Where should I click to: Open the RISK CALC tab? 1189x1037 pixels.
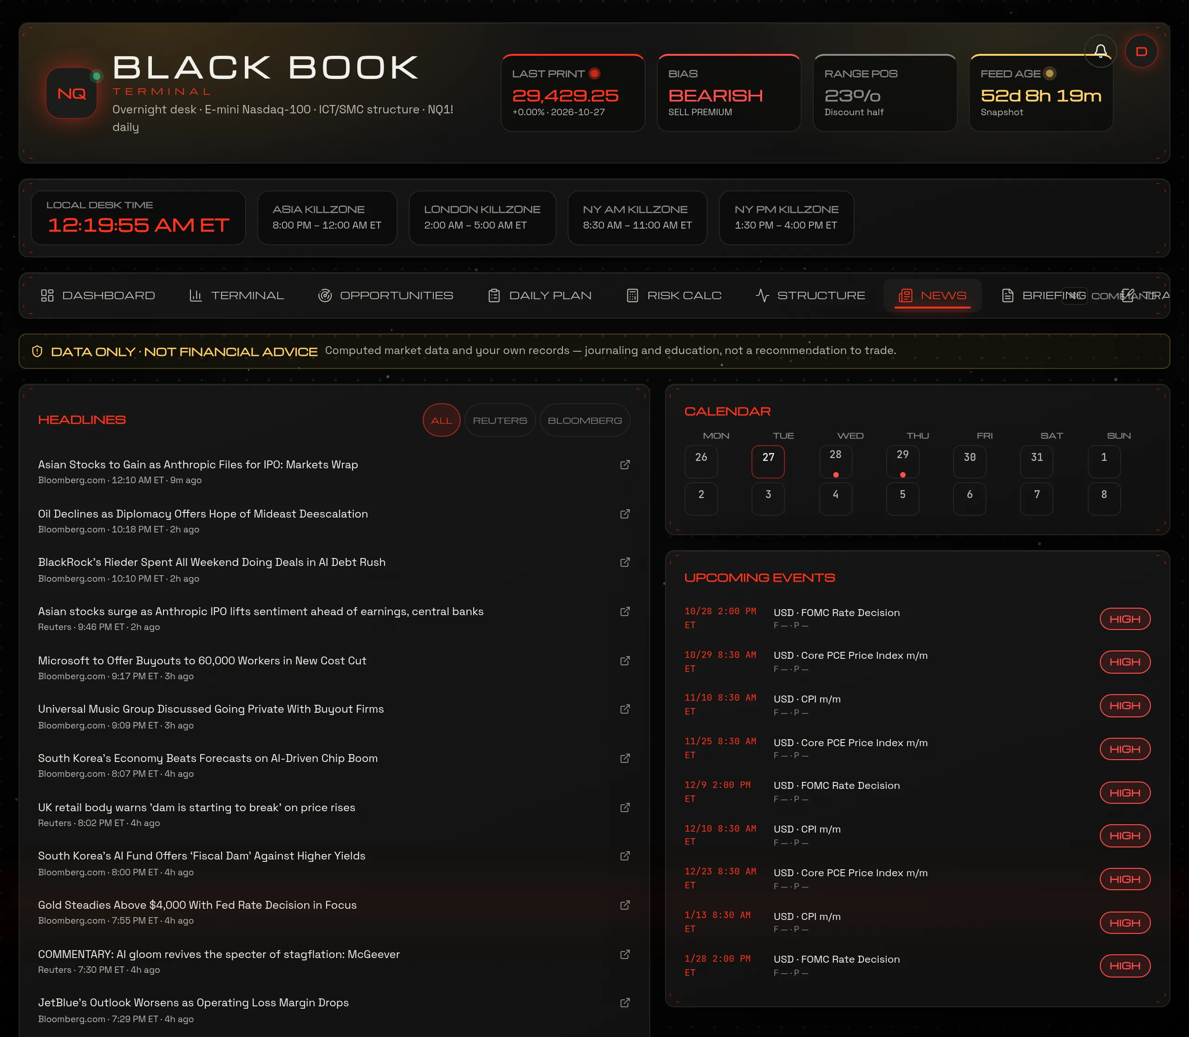[x=674, y=295]
